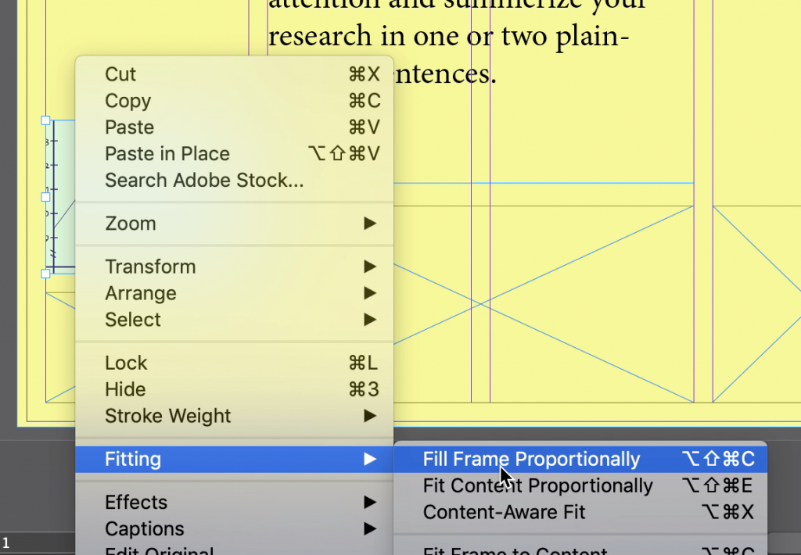
Task: Click the top-left frame selection handle
Action: (x=45, y=120)
